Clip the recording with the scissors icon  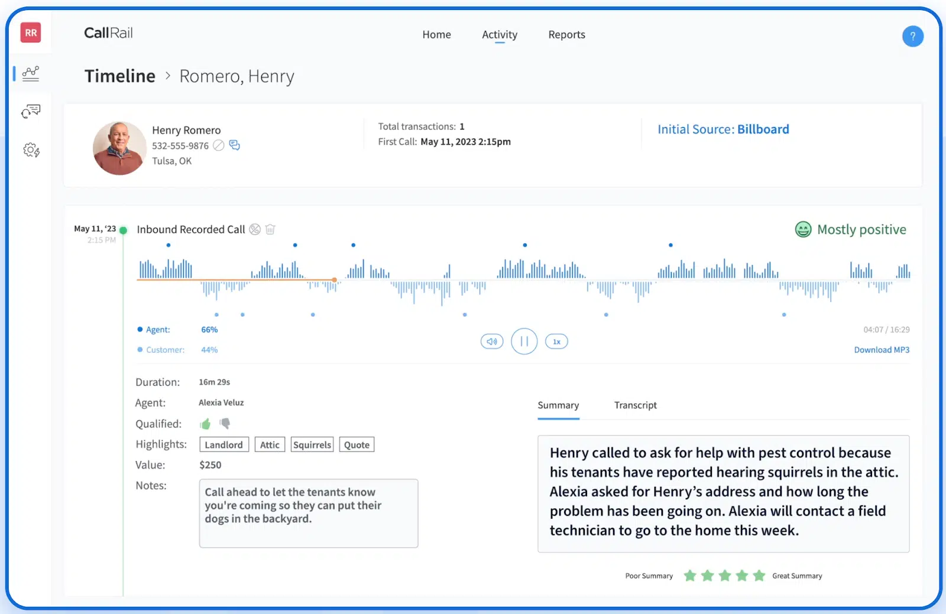254,229
